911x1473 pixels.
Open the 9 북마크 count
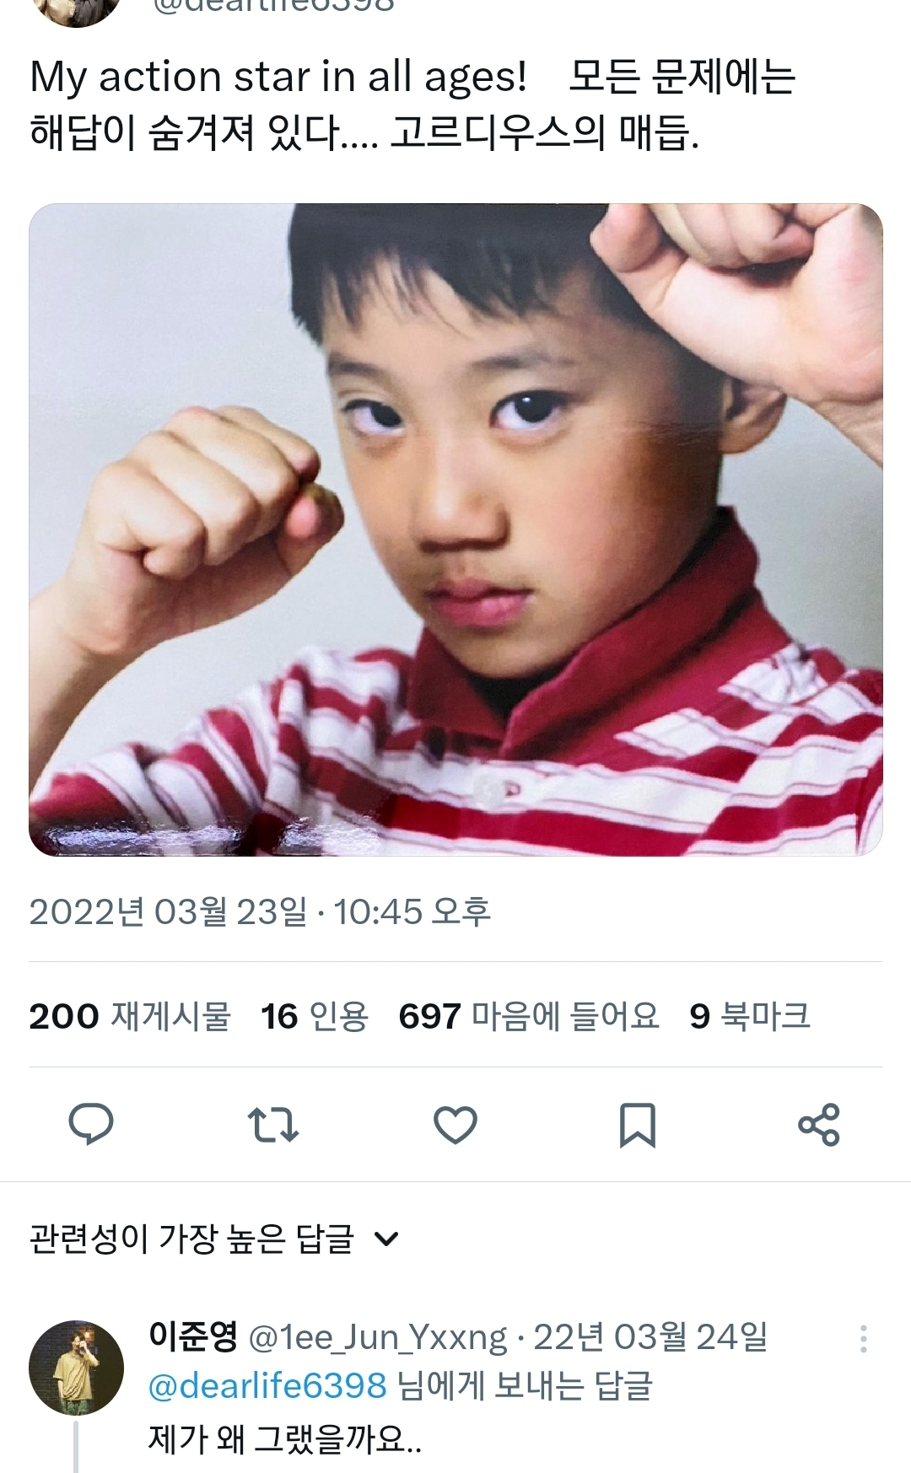(x=750, y=1015)
